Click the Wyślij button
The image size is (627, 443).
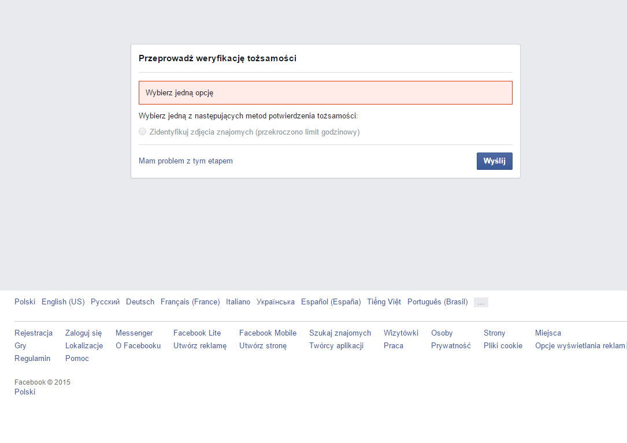point(494,161)
